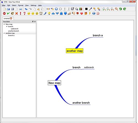The image size is (138, 123).
Task: Click the red stop sign flag
Action: coord(4,14)
